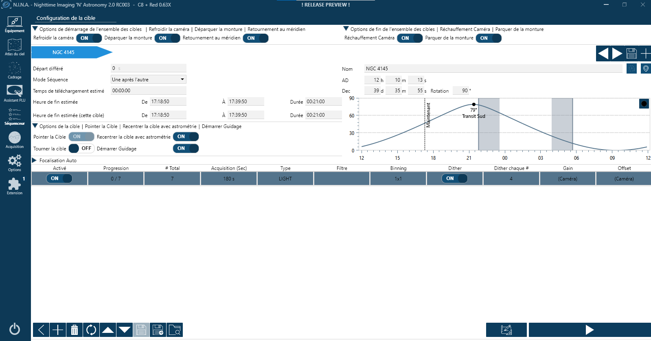Go to the Cadrage assistant
This screenshot has width=651, height=341.
point(15,71)
